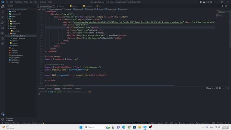Split the terminal panel
This screenshot has height=130, width=231.
pyautogui.click(x=217, y=88)
